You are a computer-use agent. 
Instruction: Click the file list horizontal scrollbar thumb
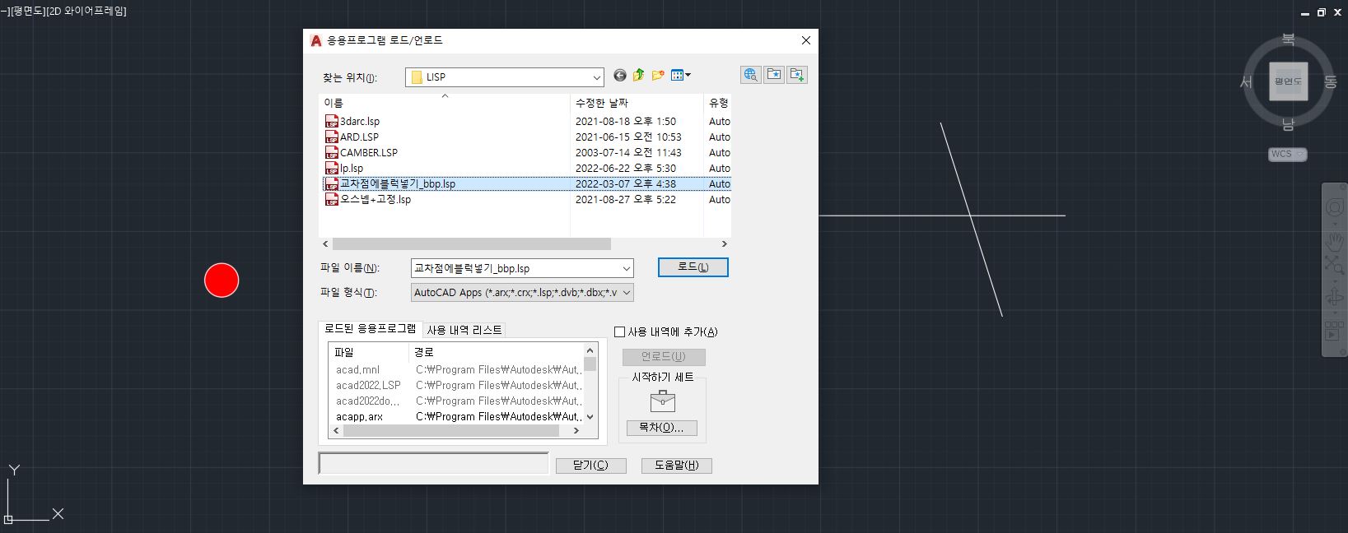[472, 244]
